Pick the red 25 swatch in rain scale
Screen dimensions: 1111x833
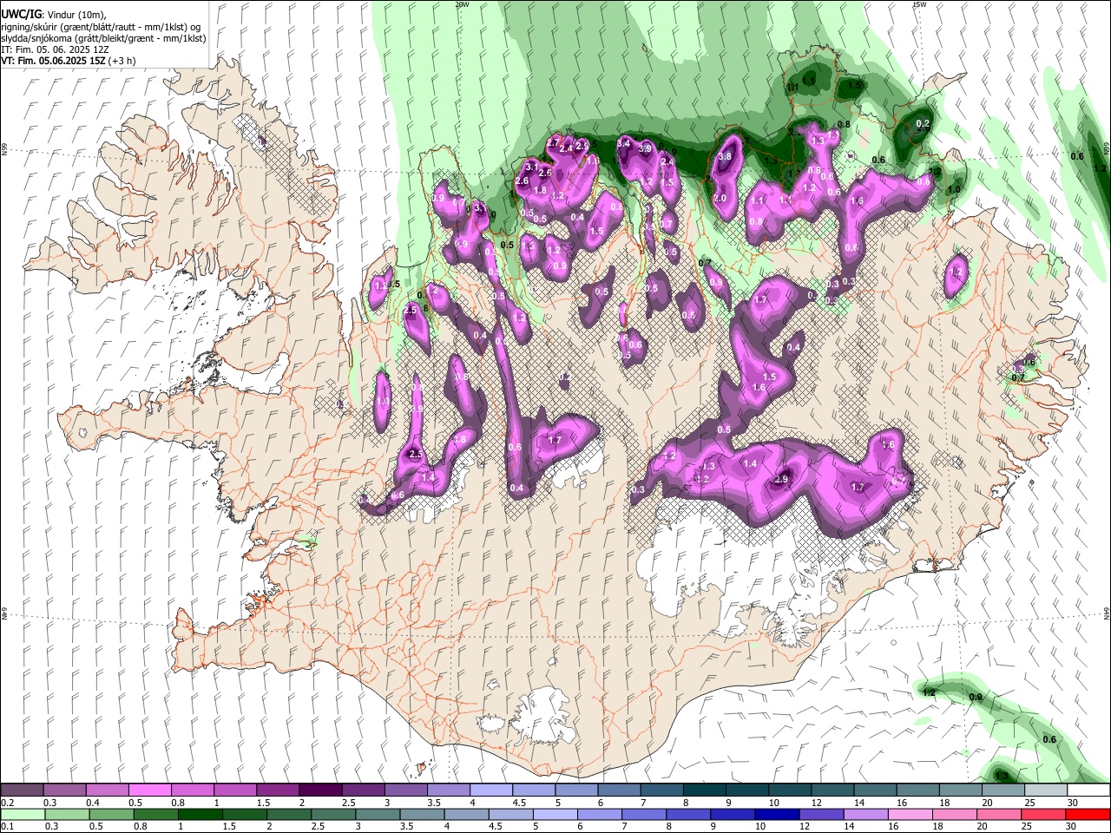[1043, 814]
